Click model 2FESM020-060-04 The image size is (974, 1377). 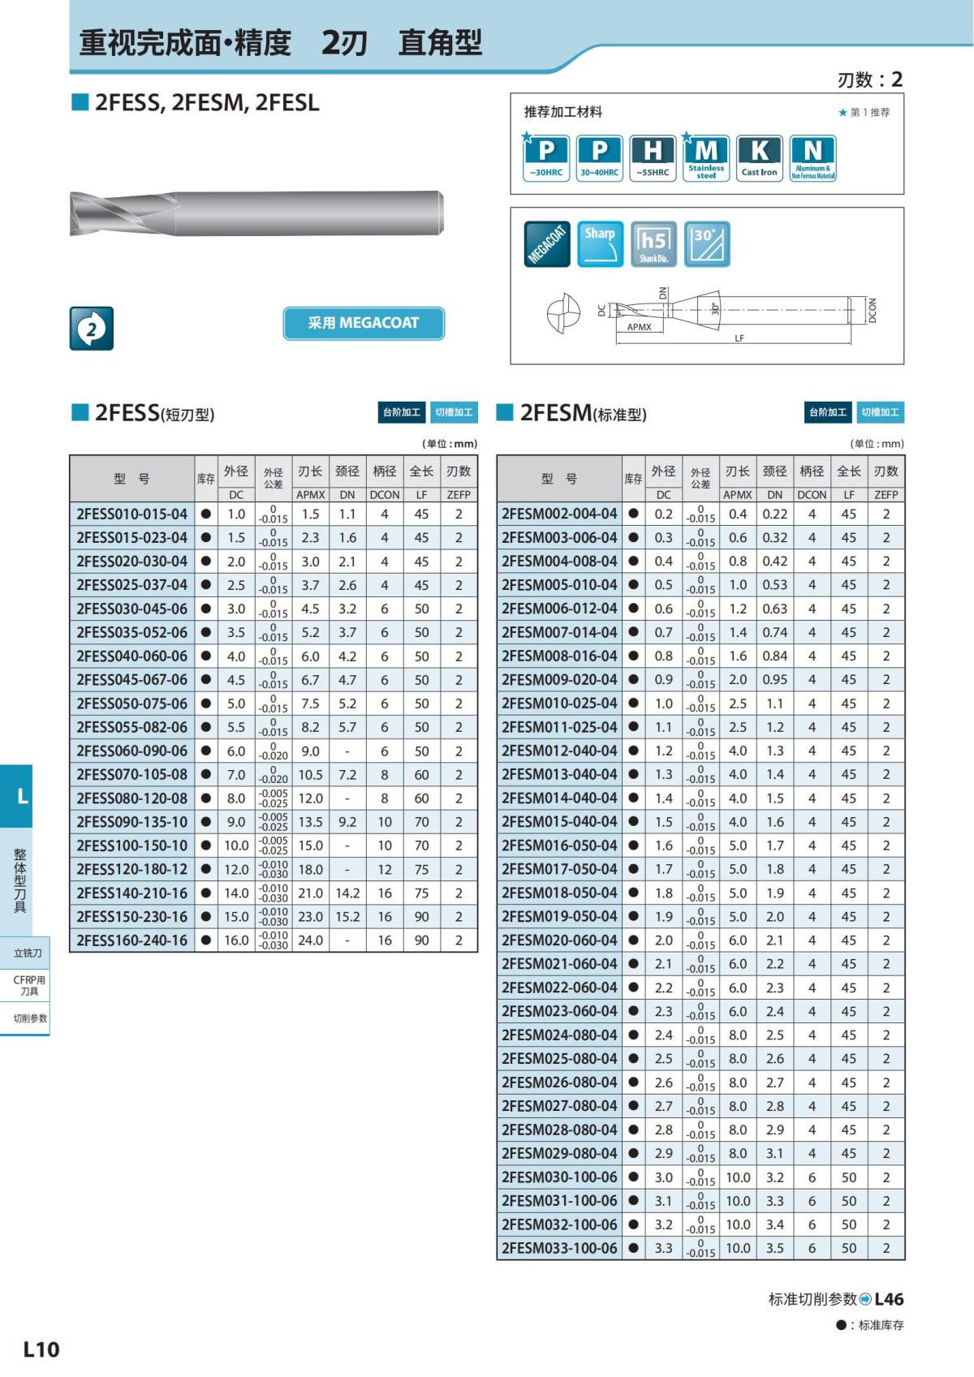[559, 940]
